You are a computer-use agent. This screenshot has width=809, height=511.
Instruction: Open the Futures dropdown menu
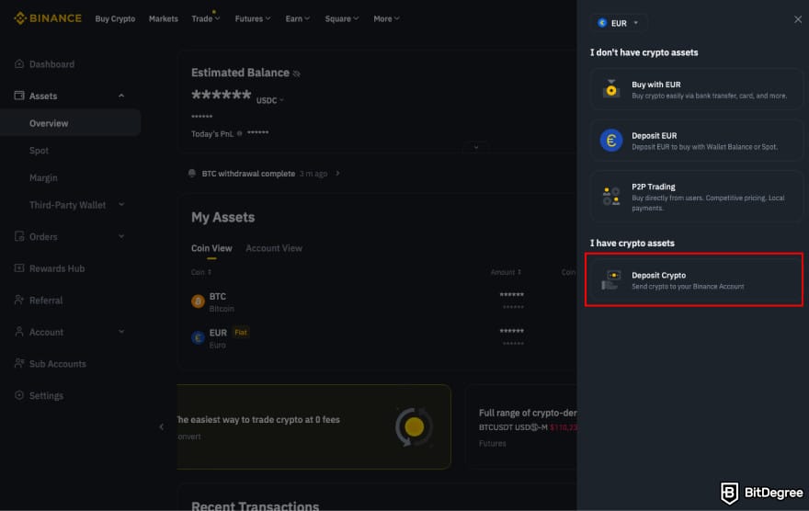point(253,18)
